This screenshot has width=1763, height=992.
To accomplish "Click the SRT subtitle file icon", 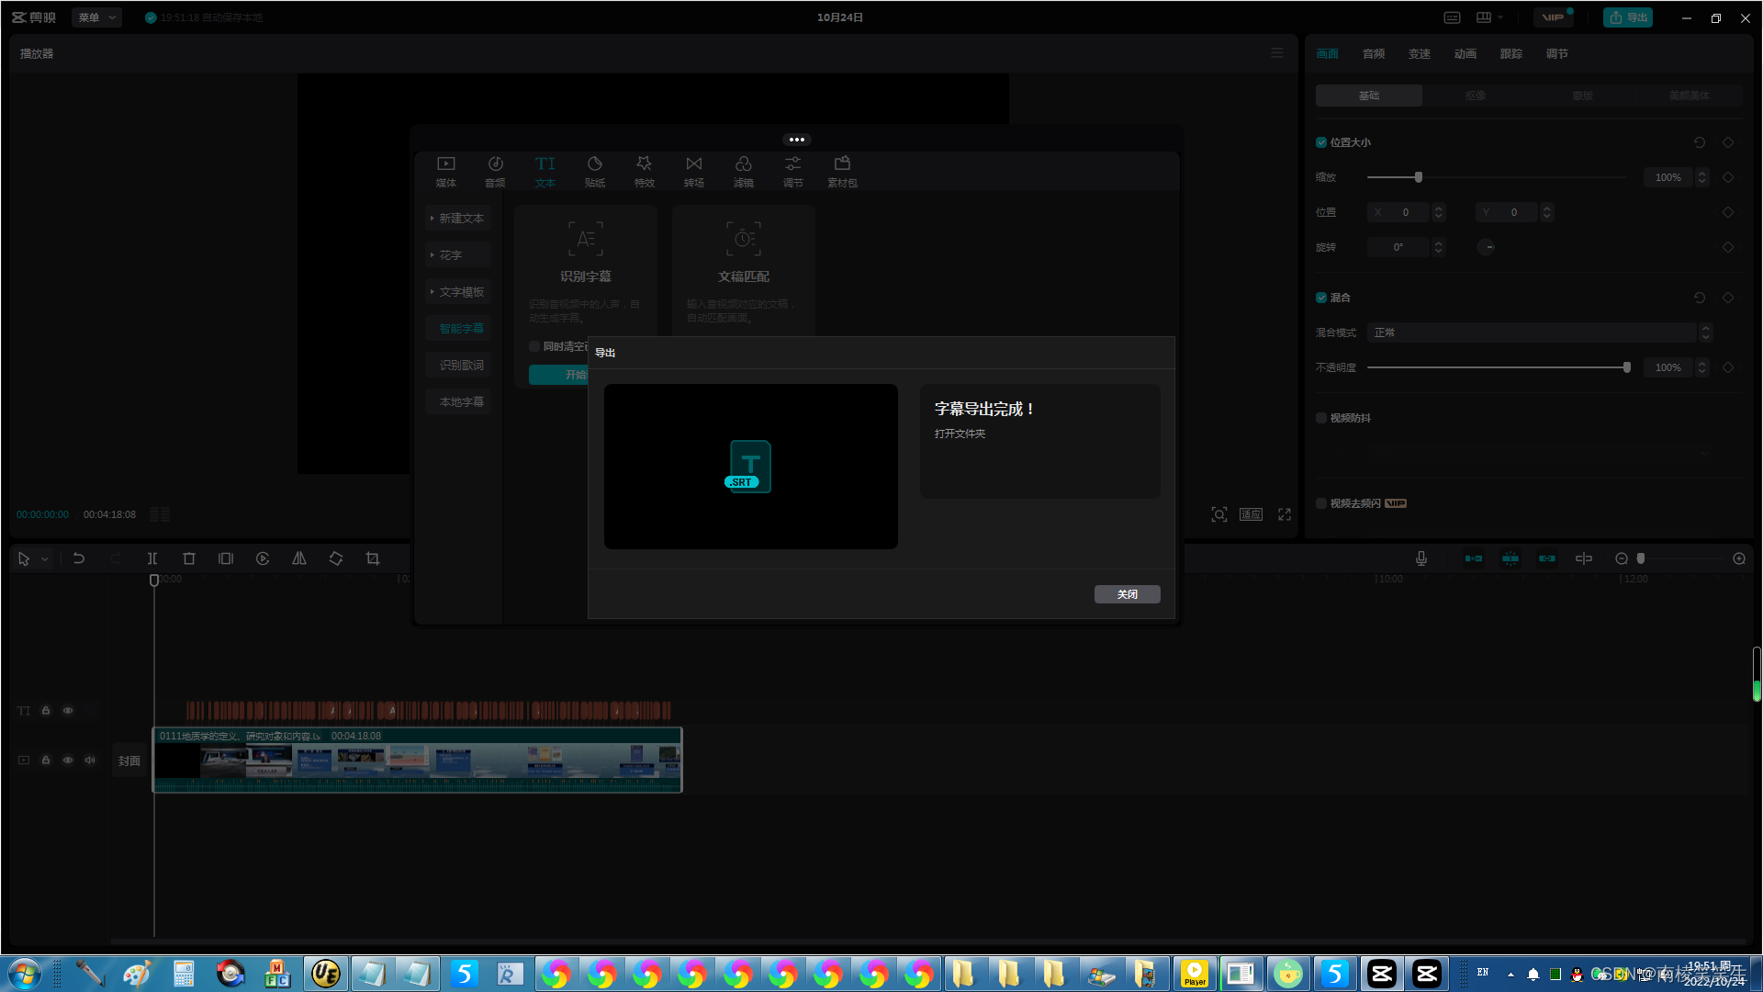I will point(750,467).
